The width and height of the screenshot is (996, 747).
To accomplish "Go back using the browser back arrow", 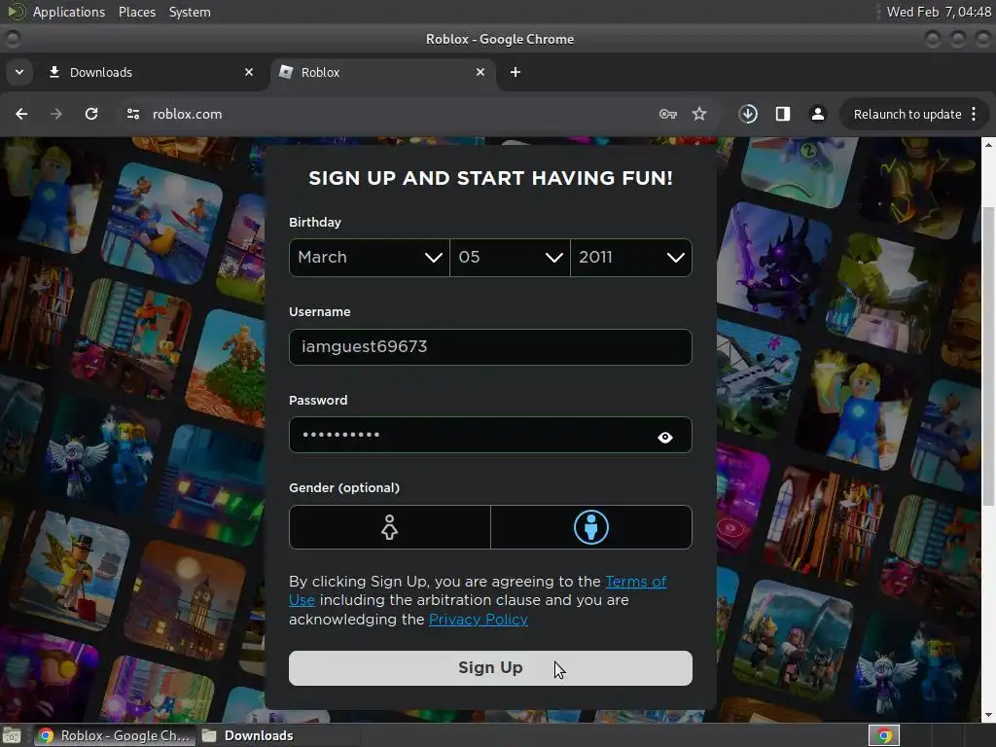I will [21, 114].
